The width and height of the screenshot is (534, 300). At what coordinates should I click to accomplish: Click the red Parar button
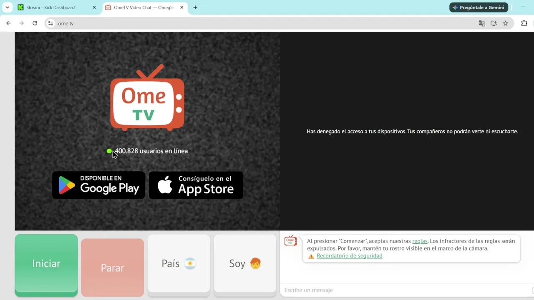point(113,267)
